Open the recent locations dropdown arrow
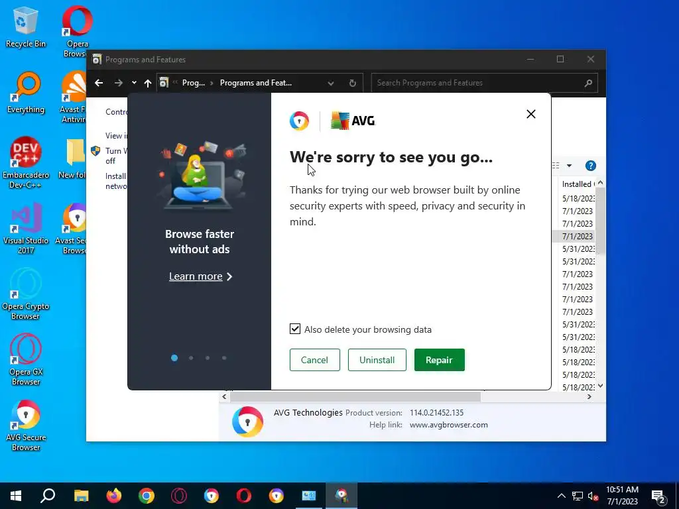The image size is (679, 509). pos(134,83)
